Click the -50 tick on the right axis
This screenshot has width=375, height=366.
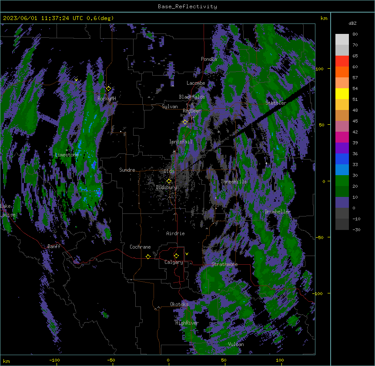319,237
